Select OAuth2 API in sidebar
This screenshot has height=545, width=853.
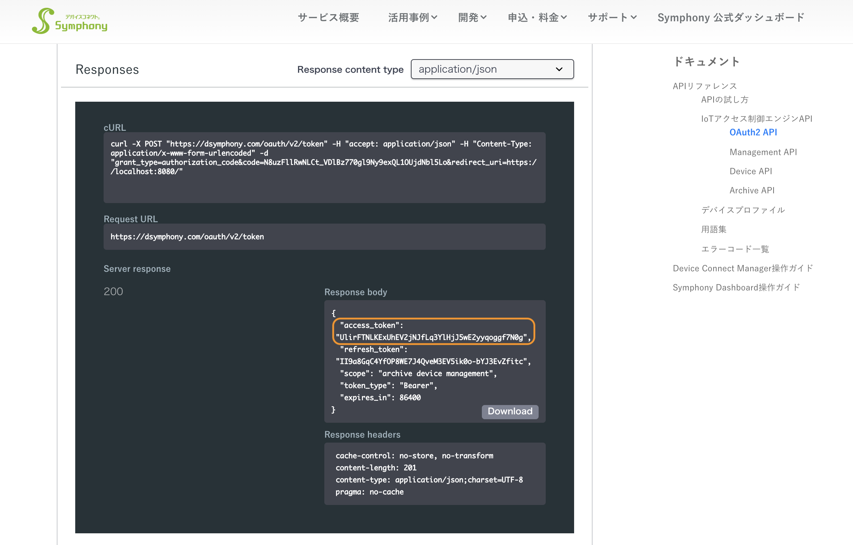click(753, 132)
